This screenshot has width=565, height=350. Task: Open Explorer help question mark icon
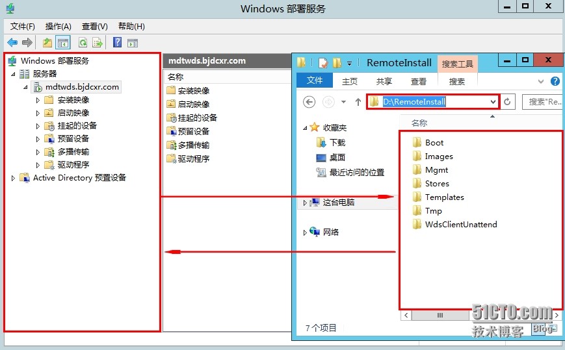coord(555,81)
